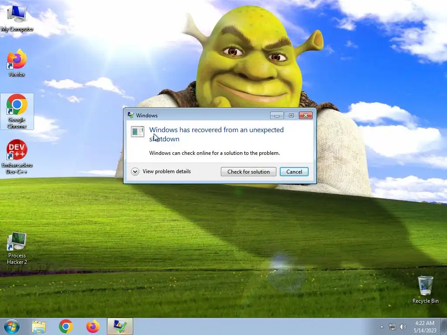Maximize the Windows dialog
The height and width of the screenshot is (335, 447).
[x=291, y=115]
